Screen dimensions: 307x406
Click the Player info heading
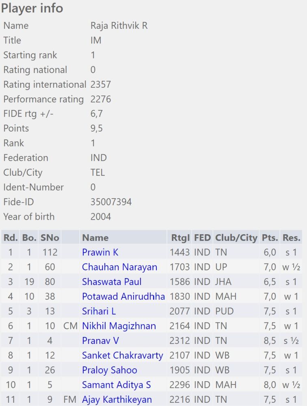coord(32,8)
